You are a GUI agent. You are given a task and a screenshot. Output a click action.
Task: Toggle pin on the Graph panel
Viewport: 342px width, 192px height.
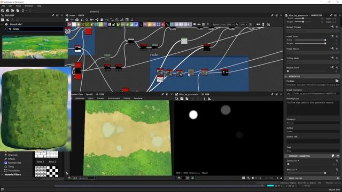[x=272, y=15]
